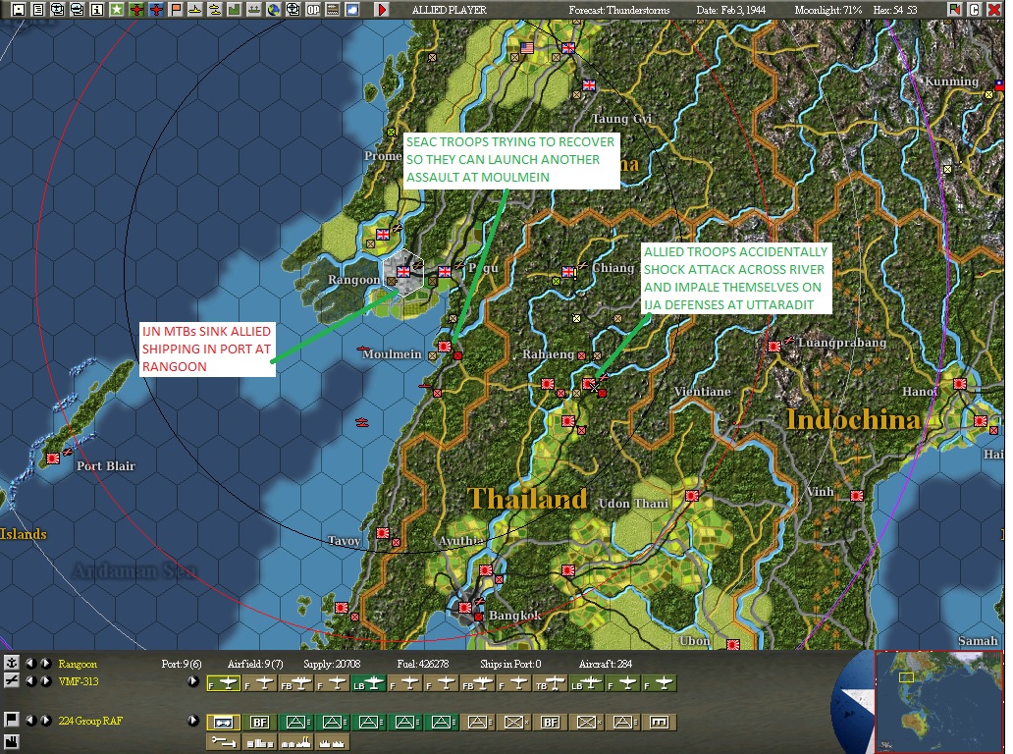The height and width of the screenshot is (754, 1013).
Task: Click the single yellow ship toolbar icon
Action: (x=195, y=10)
